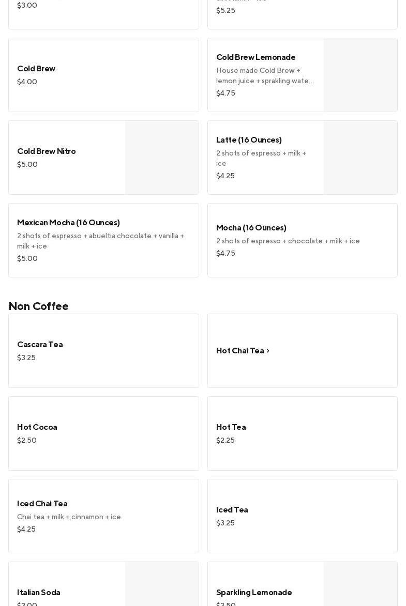
Task: Select the Hot Cocoa item
Action: click(x=37, y=427)
